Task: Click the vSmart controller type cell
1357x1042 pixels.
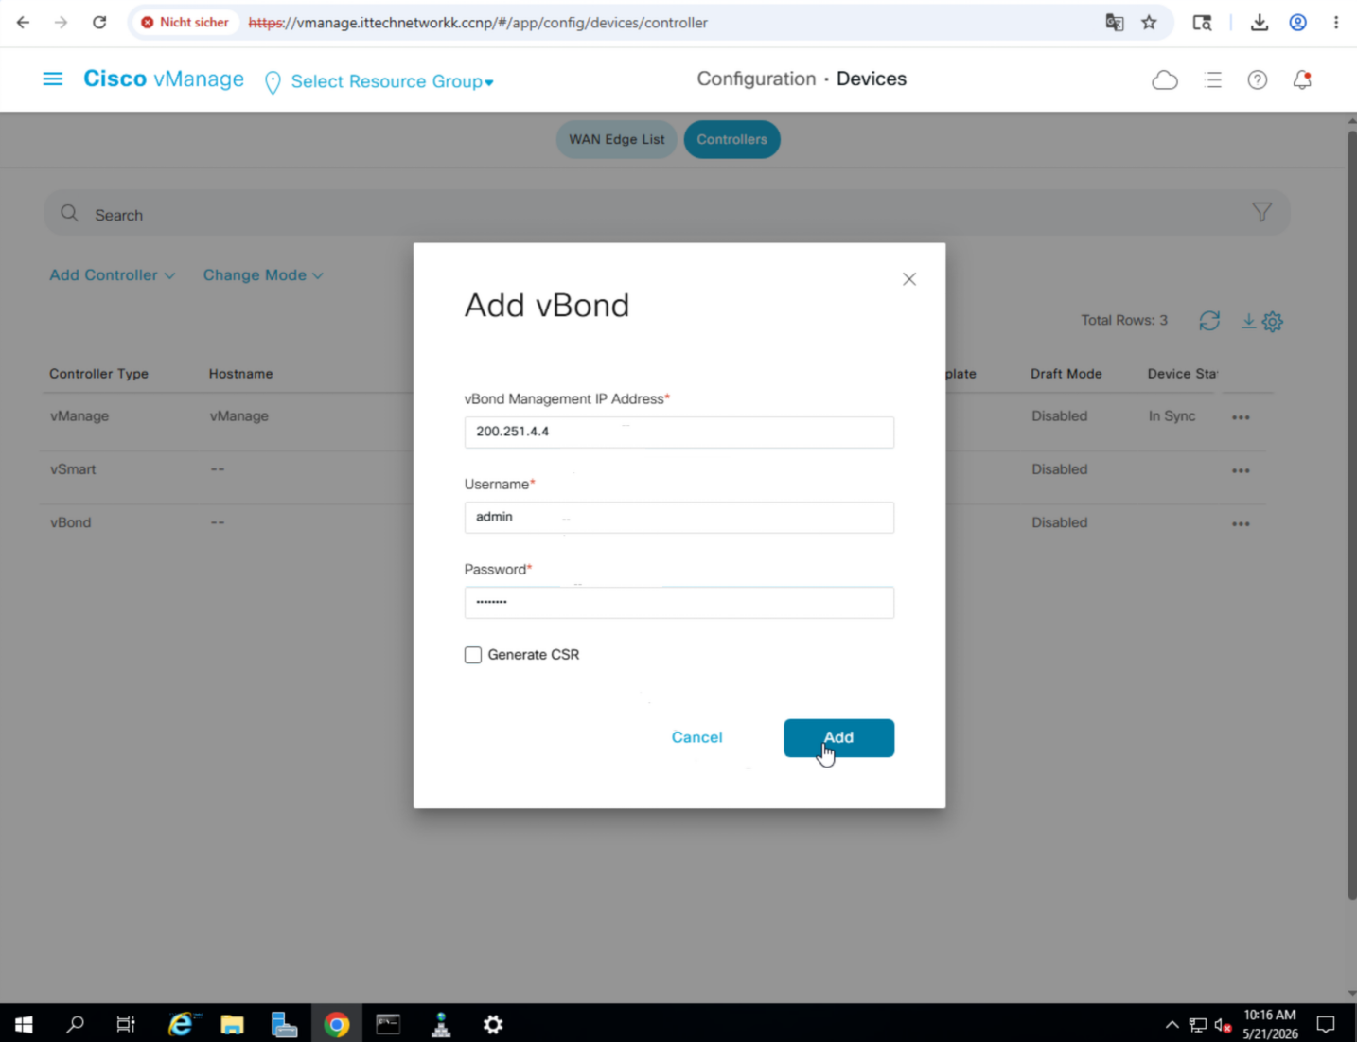Action: pos(73,469)
